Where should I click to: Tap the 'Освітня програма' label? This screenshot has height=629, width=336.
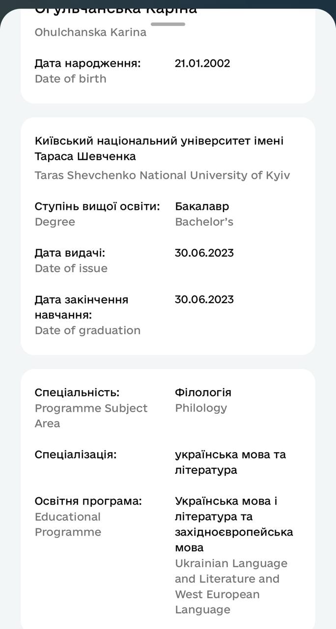coord(88,501)
